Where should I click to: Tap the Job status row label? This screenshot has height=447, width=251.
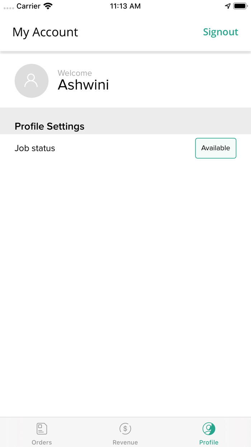click(35, 148)
